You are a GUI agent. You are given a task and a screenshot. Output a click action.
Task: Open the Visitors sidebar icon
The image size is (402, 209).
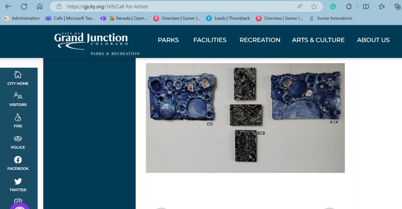[x=18, y=99]
